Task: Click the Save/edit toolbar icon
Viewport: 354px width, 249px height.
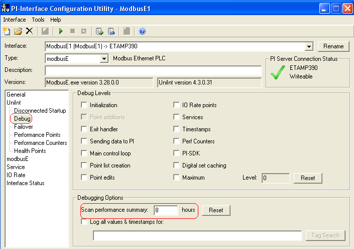Action: pos(45,31)
